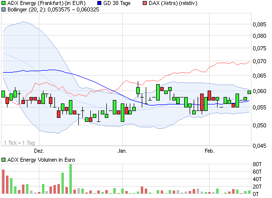The width and height of the screenshot is (272, 198).
Task: Click the 0,060 price axis label
Action: [260, 91]
